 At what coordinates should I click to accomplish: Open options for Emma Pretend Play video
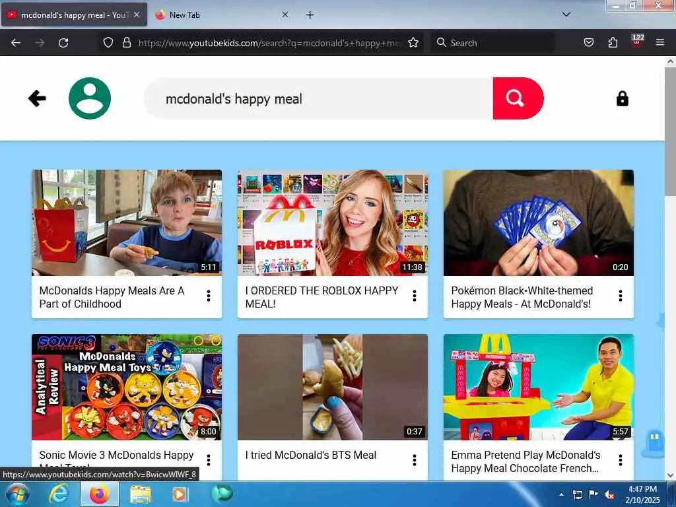[621, 460]
